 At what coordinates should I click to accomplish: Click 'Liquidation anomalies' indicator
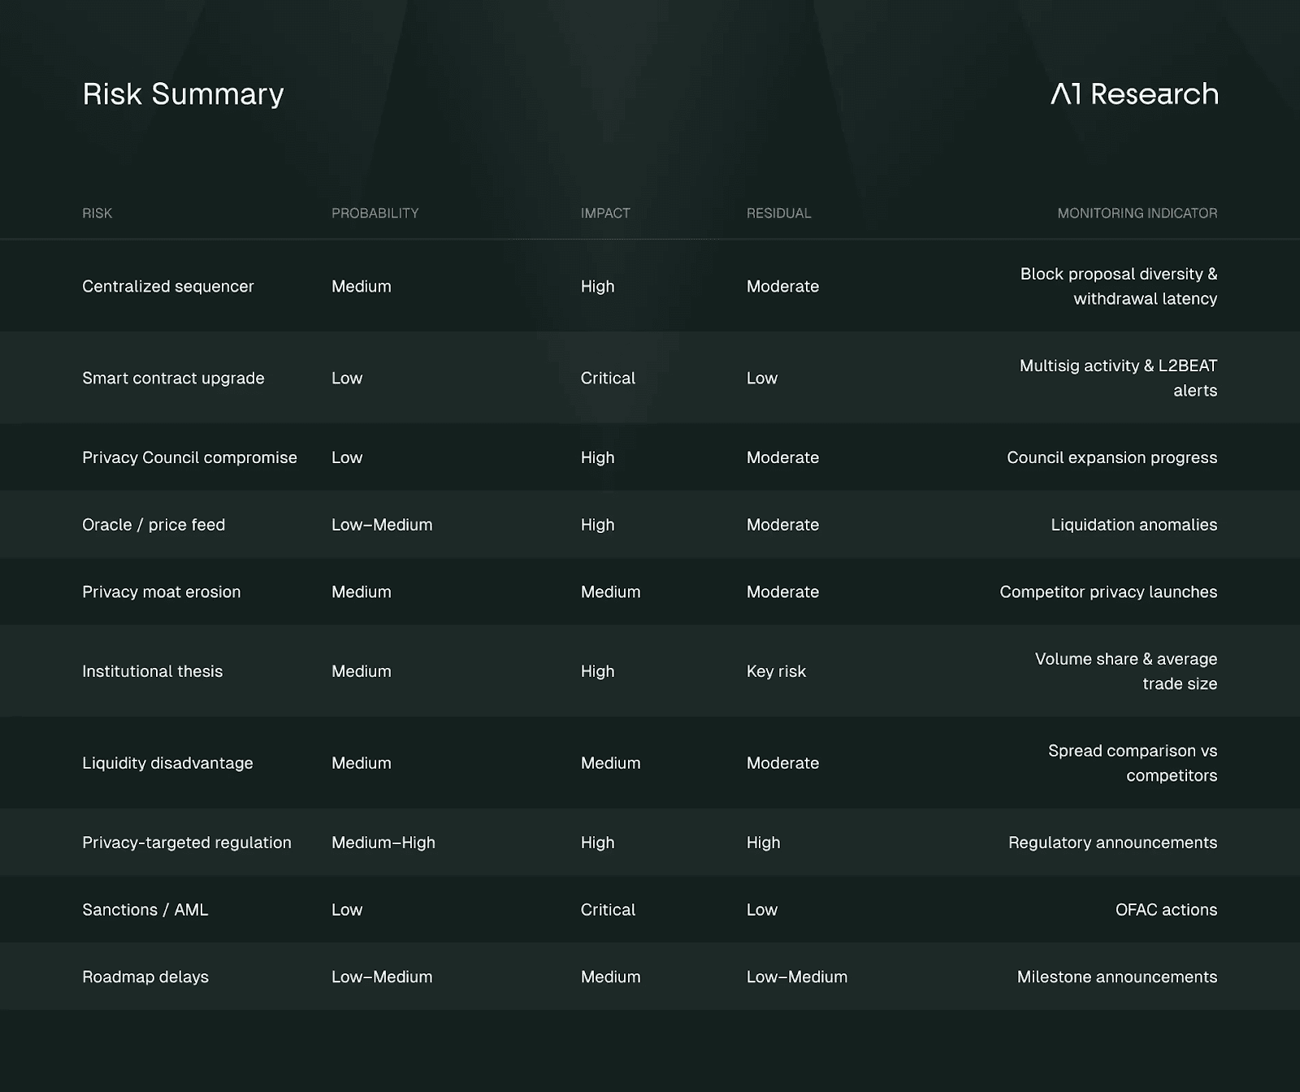[x=1134, y=525]
